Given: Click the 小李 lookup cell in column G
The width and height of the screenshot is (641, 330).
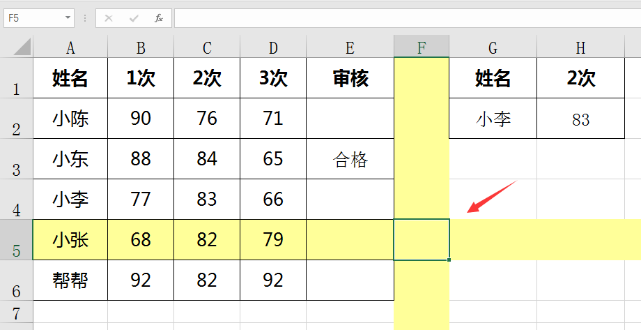Looking at the screenshot, I should (x=493, y=119).
